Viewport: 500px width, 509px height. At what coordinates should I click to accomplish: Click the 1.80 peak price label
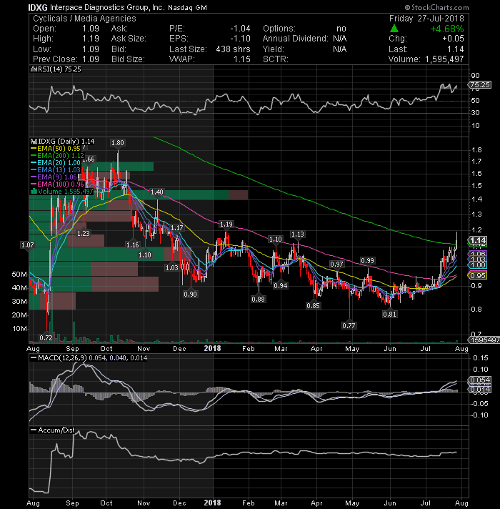117,143
